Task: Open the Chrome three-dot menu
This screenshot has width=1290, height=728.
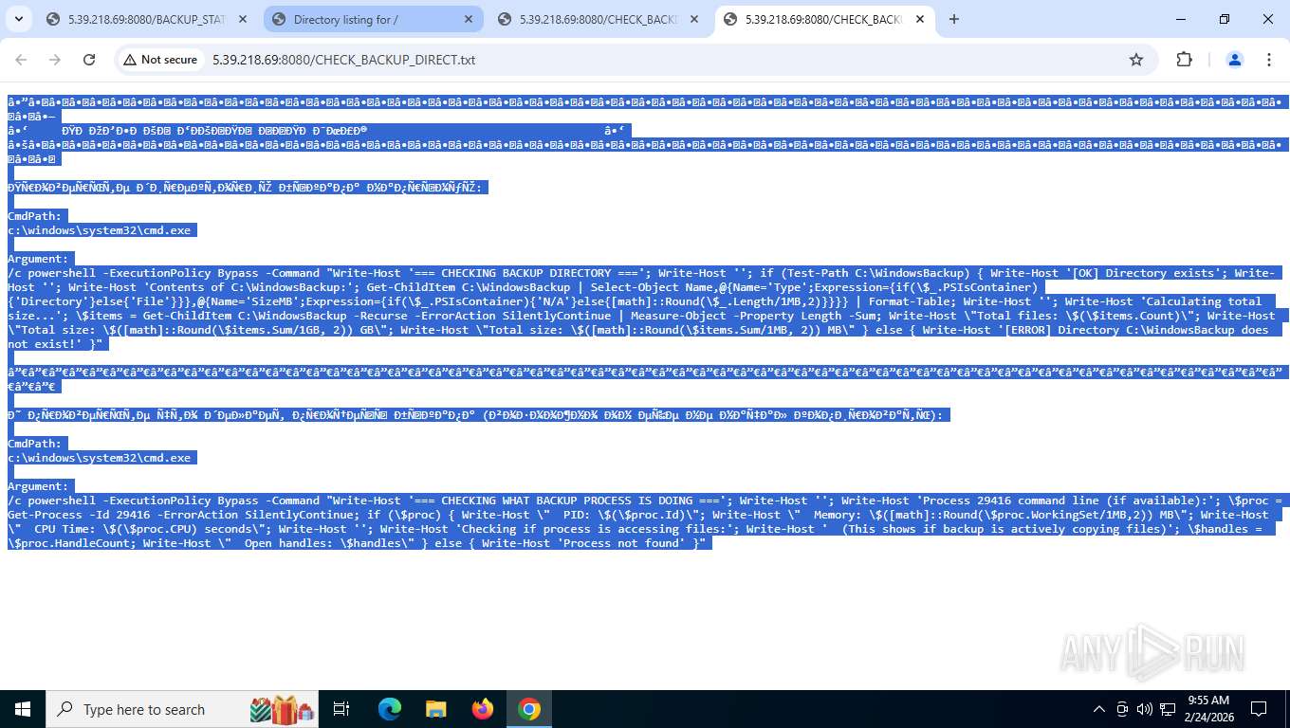Action: tap(1269, 60)
